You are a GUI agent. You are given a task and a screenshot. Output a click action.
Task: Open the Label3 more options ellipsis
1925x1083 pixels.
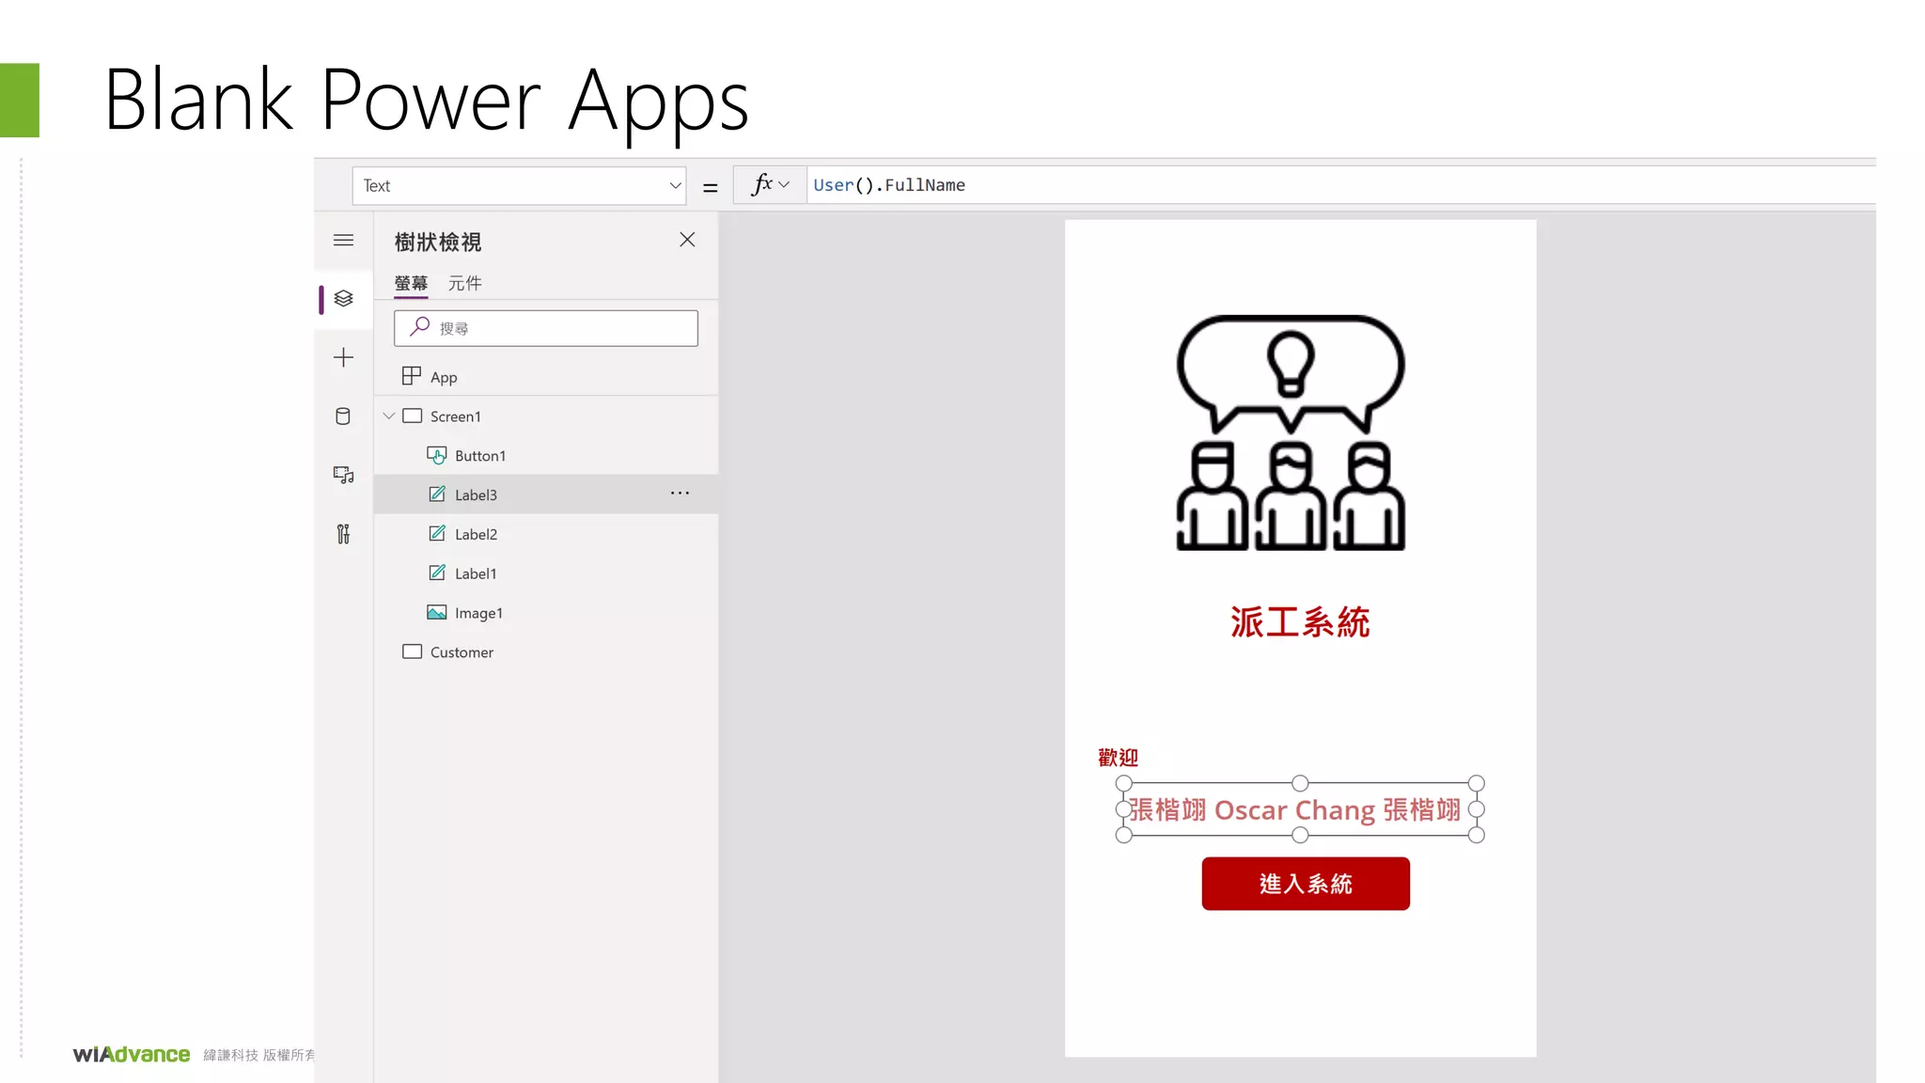tap(680, 494)
